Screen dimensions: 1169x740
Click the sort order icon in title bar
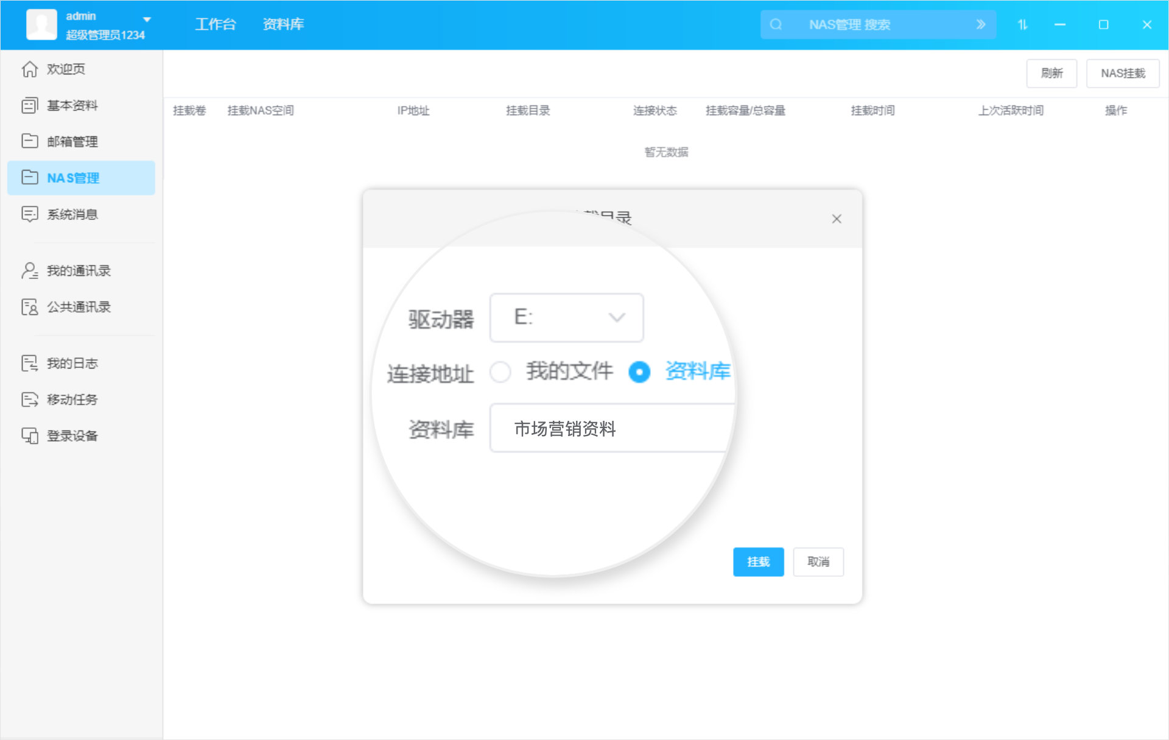(1022, 24)
